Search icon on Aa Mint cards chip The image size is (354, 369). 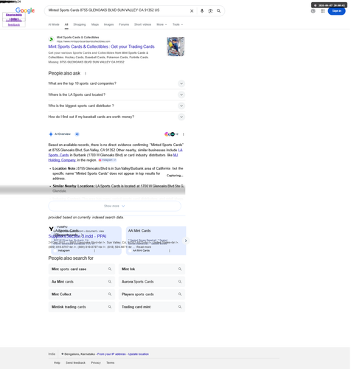click(110, 282)
